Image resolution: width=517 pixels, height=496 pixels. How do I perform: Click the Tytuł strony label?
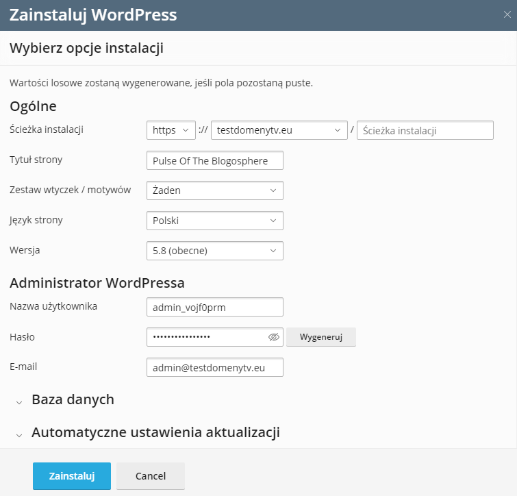36,160
